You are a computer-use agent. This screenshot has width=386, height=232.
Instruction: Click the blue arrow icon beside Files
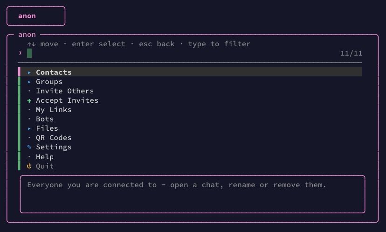(29, 128)
